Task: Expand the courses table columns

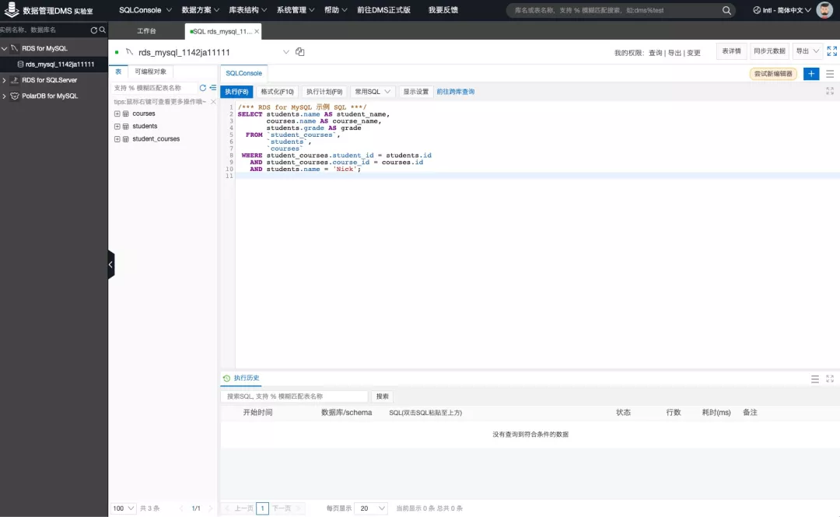Action: [x=117, y=114]
